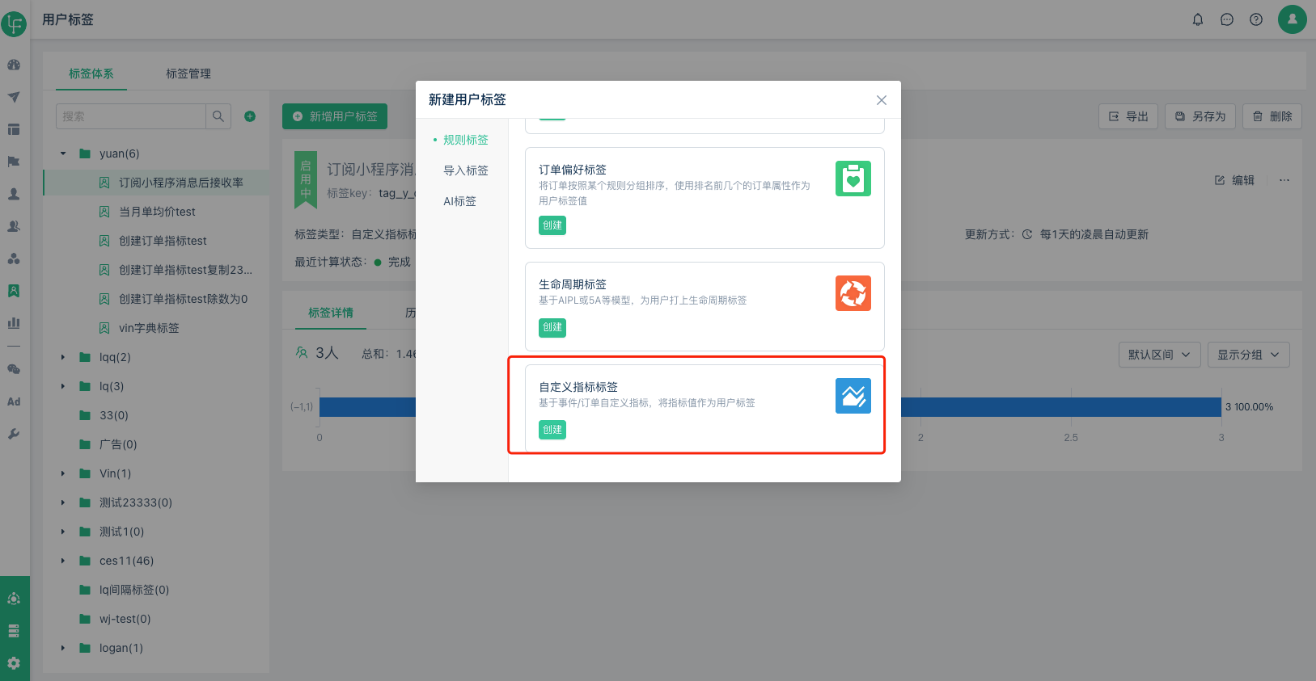Close the 新建用户标签 dialog
The height and width of the screenshot is (681, 1316).
(882, 100)
